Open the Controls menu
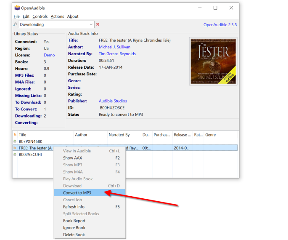Viewport: 288px width, 240px height. (x=40, y=16)
